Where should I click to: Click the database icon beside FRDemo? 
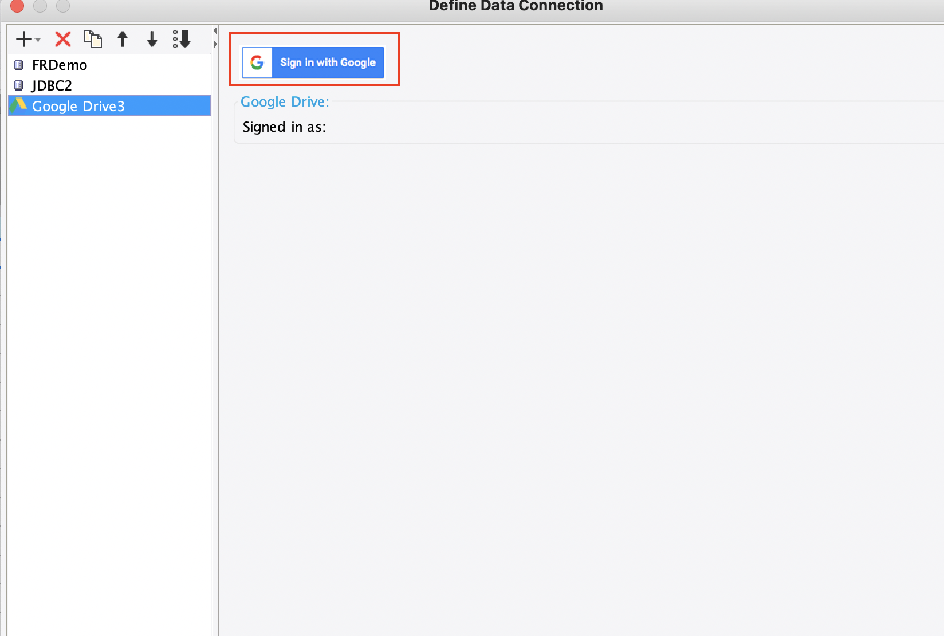(x=19, y=64)
